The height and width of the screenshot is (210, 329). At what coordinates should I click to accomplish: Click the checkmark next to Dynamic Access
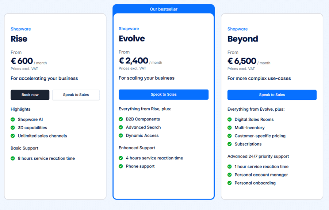tap(121, 135)
